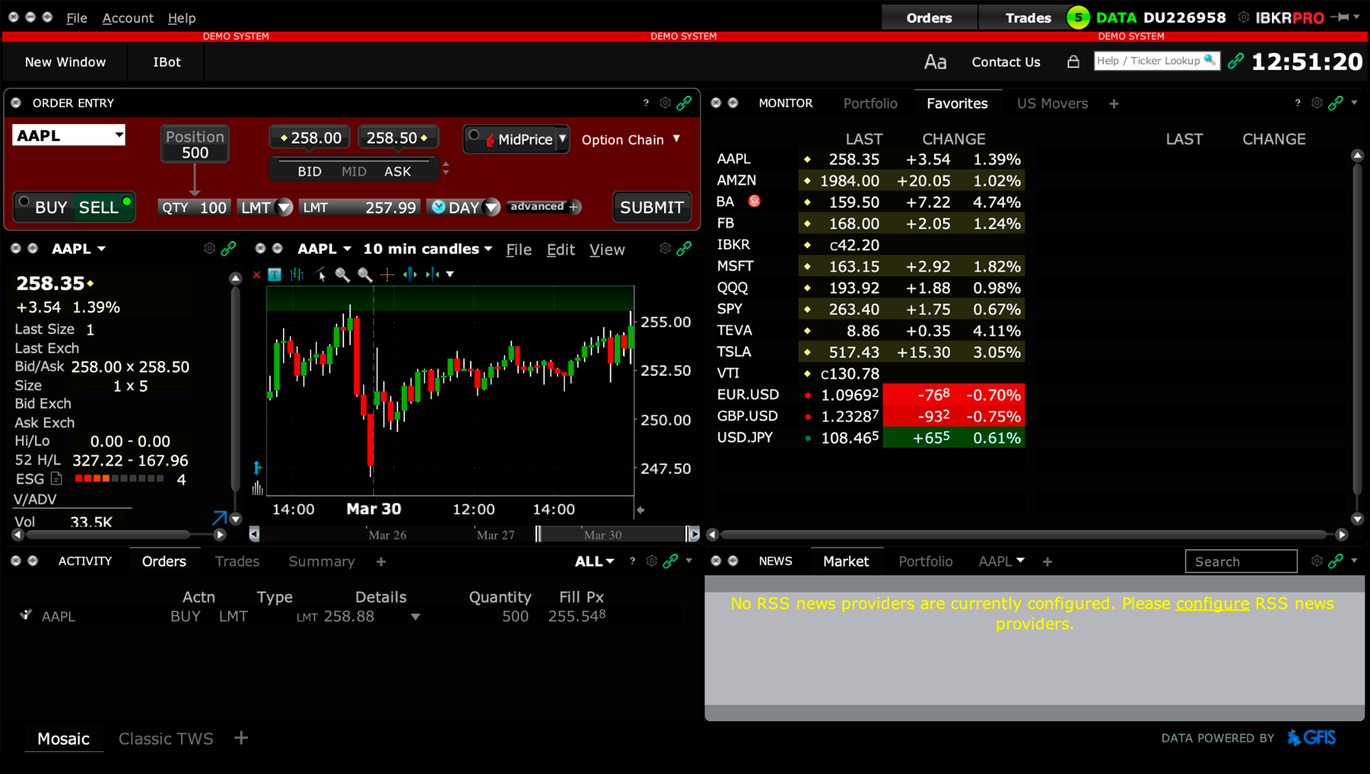The width and height of the screenshot is (1370, 774).
Task: Click the Order Entry help question mark
Action: 646,103
